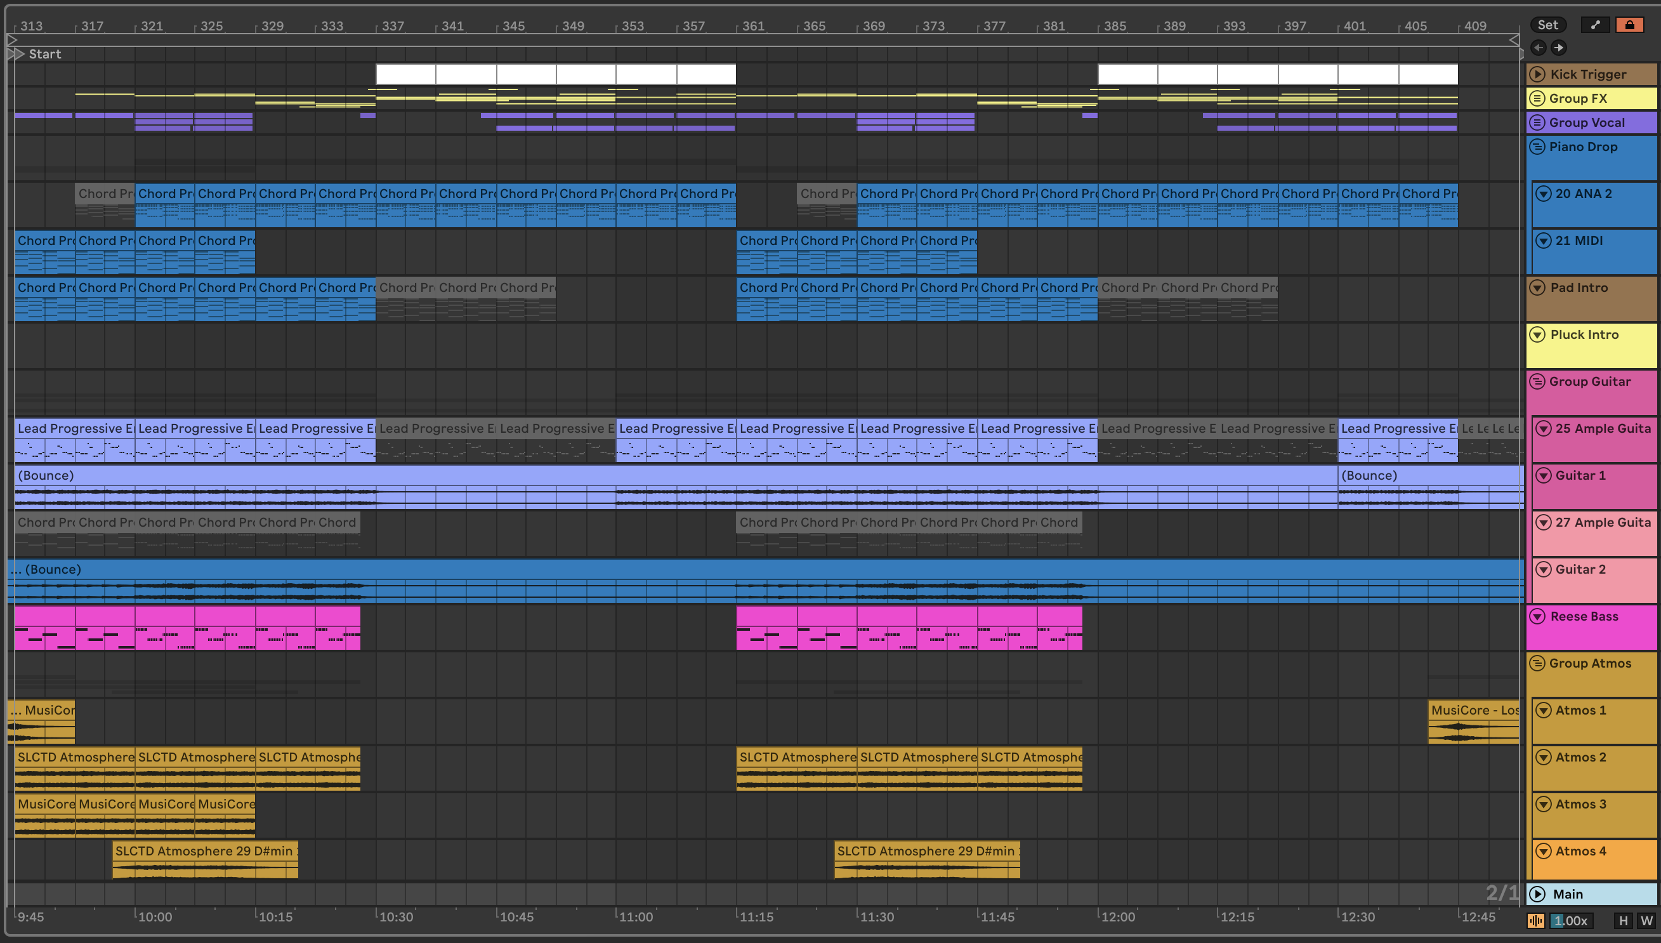
Task: Collapse the Group Vocal track group
Action: pos(1537,122)
